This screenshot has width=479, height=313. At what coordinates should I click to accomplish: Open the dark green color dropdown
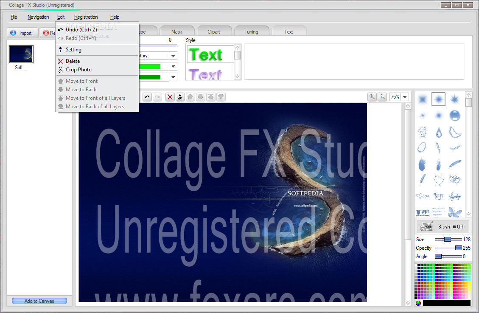pos(173,77)
